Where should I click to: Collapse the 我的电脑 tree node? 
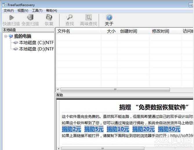[6, 36]
